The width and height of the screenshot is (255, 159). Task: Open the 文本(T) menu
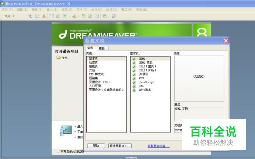click(x=82, y=10)
